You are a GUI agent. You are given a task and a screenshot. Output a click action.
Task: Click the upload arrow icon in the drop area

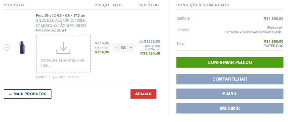point(63,48)
